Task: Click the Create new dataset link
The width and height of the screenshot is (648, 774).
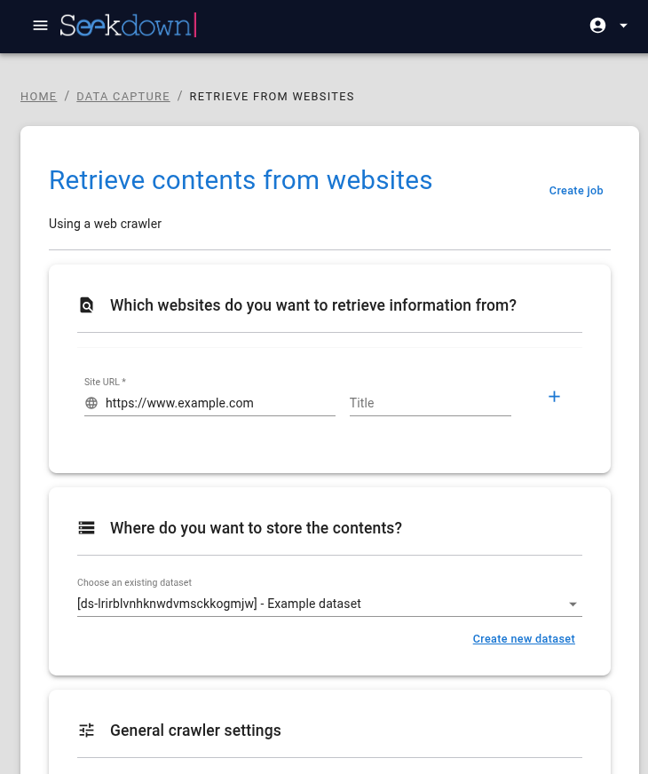Action: (x=524, y=639)
